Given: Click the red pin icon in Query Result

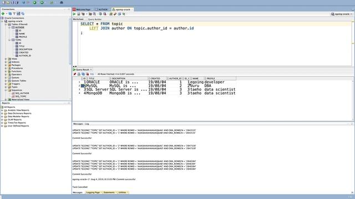Looking at the screenshot, I should [x=75, y=74].
